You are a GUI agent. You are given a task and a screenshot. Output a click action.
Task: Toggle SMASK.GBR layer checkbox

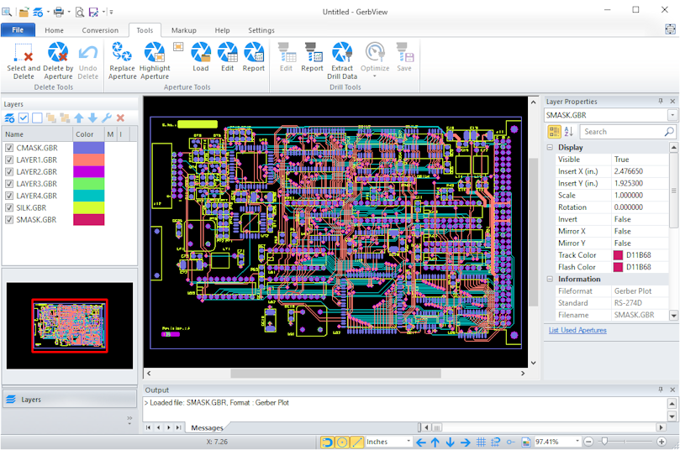click(9, 220)
